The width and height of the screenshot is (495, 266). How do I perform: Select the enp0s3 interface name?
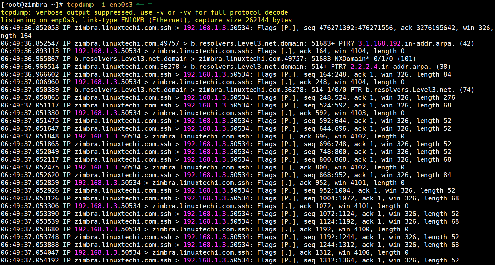point(121,5)
